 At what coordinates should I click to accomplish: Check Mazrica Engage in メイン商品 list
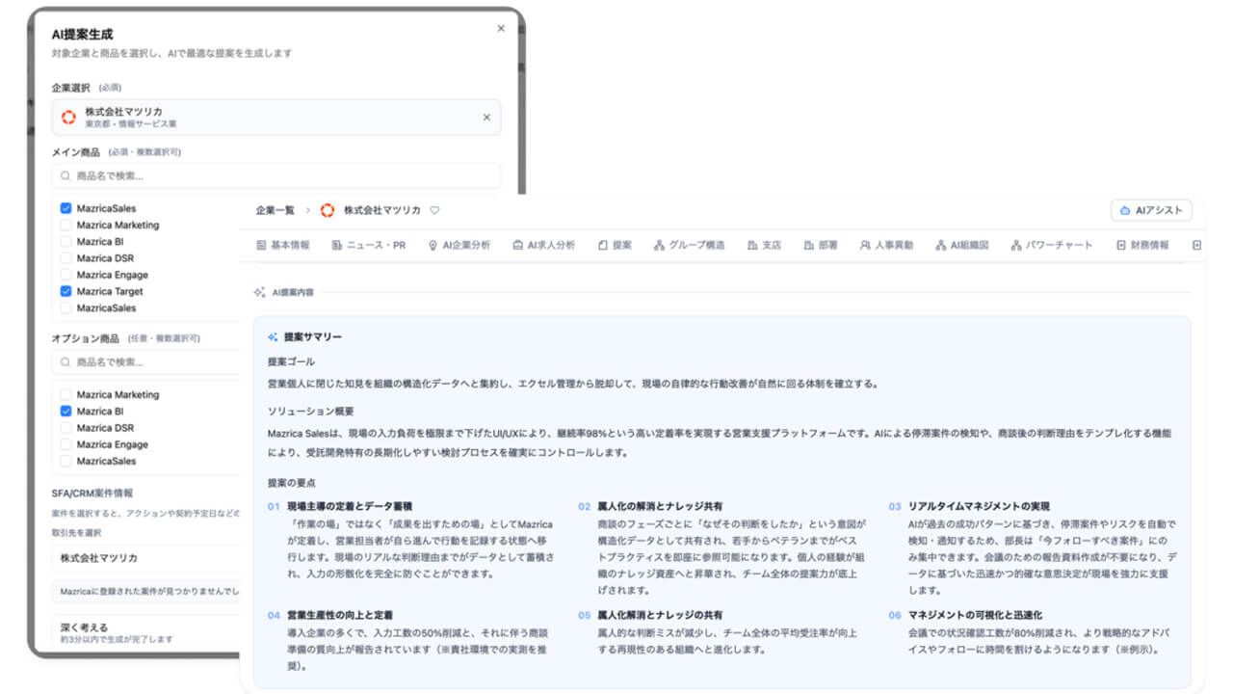[x=66, y=275]
